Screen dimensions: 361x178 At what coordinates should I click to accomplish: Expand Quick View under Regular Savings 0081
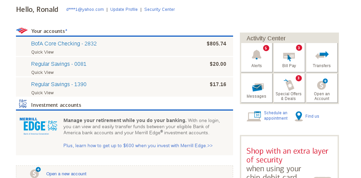tap(42, 73)
